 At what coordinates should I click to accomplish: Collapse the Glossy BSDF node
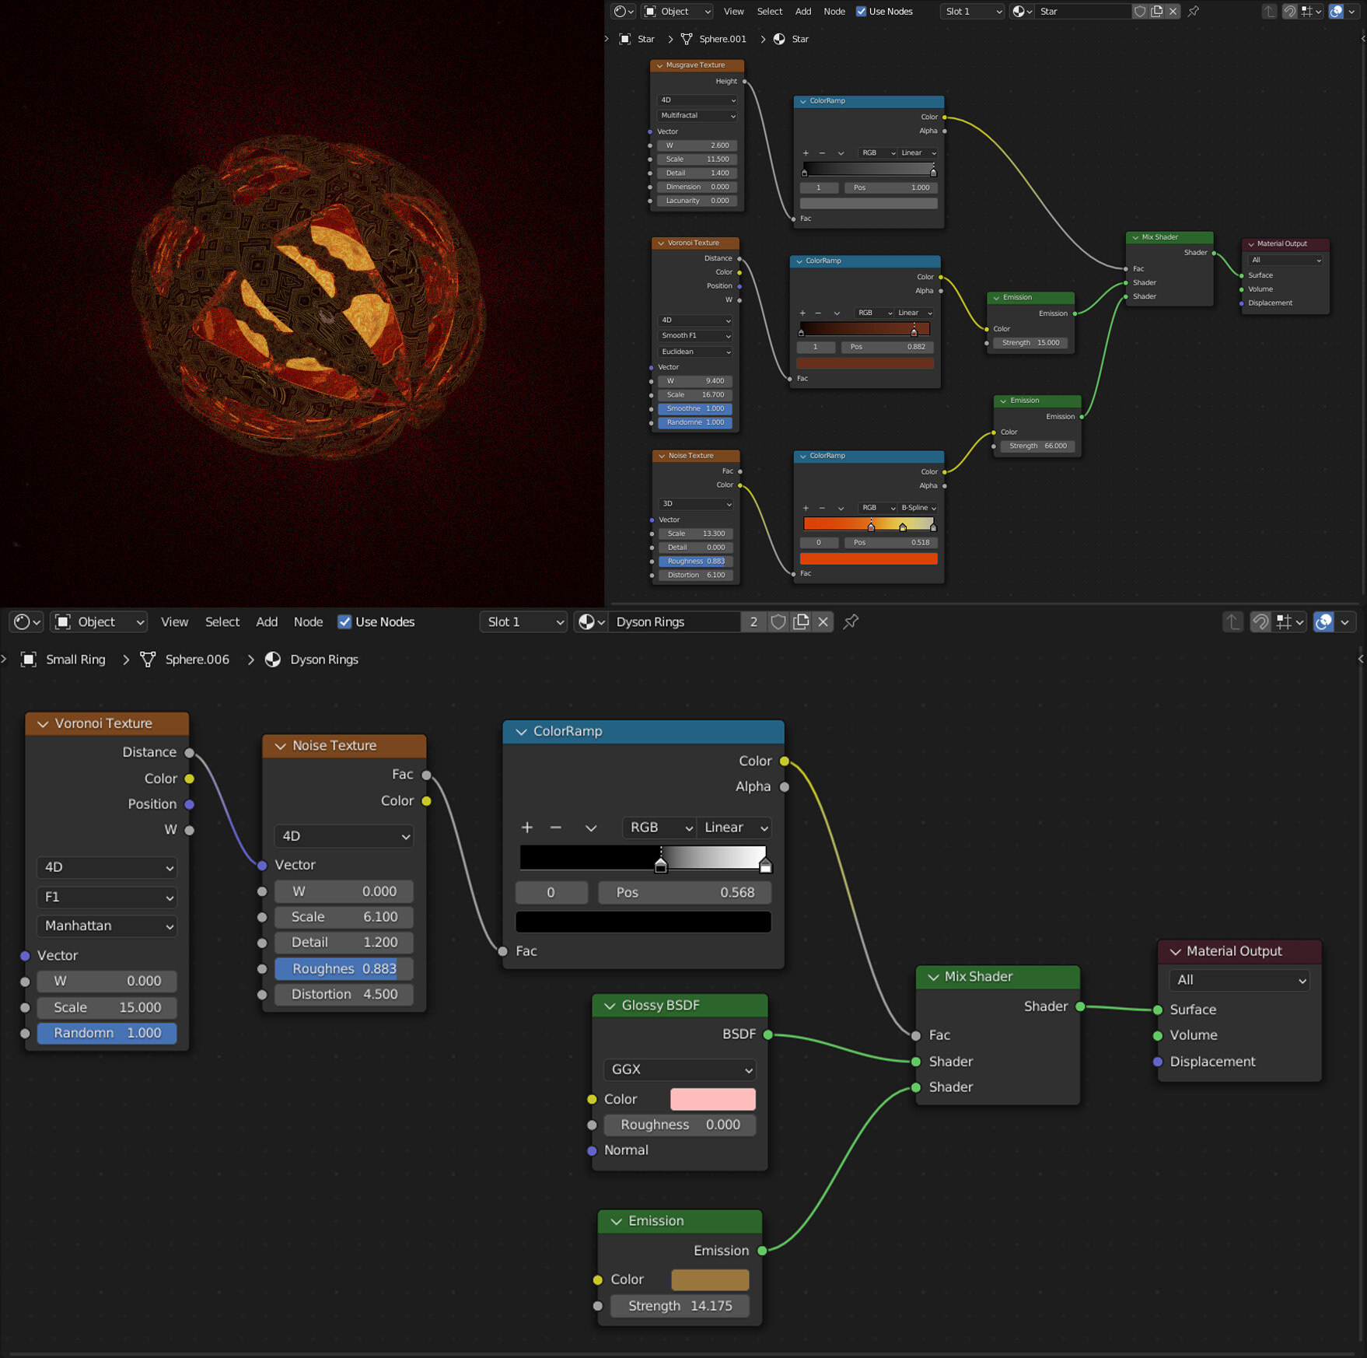click(610, 1006)
